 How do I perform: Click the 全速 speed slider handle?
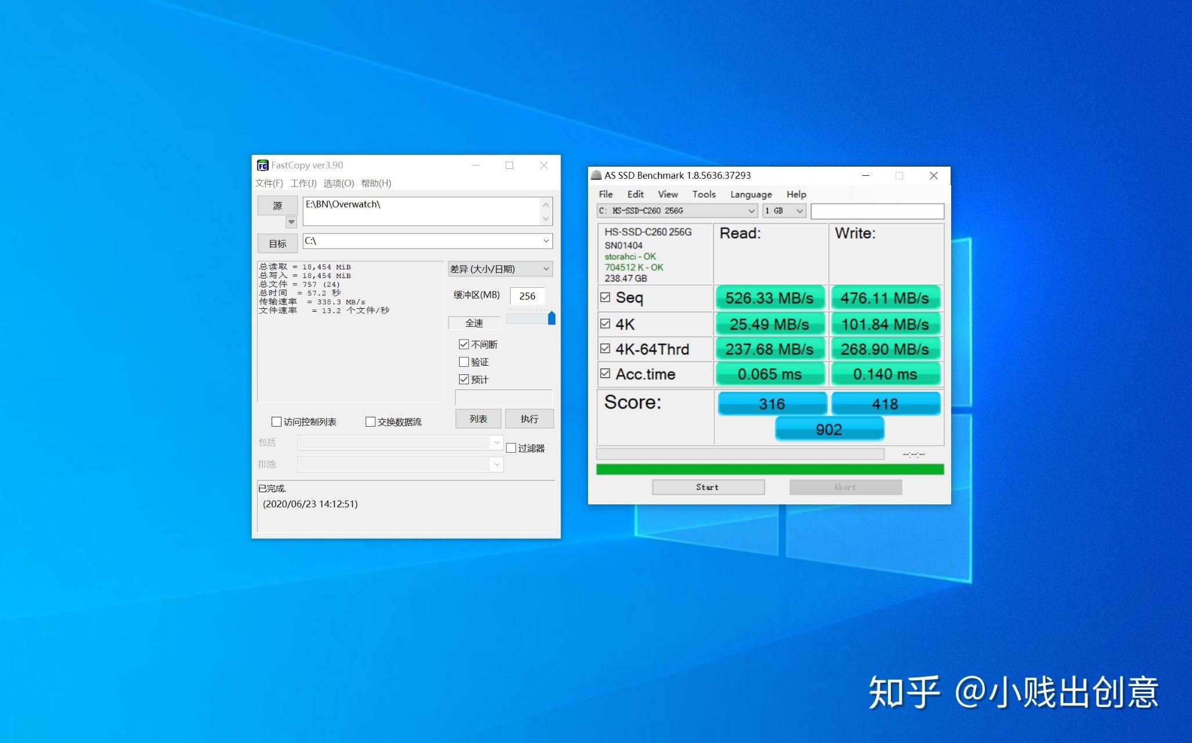pyautogui.click(x=551, y=318)
